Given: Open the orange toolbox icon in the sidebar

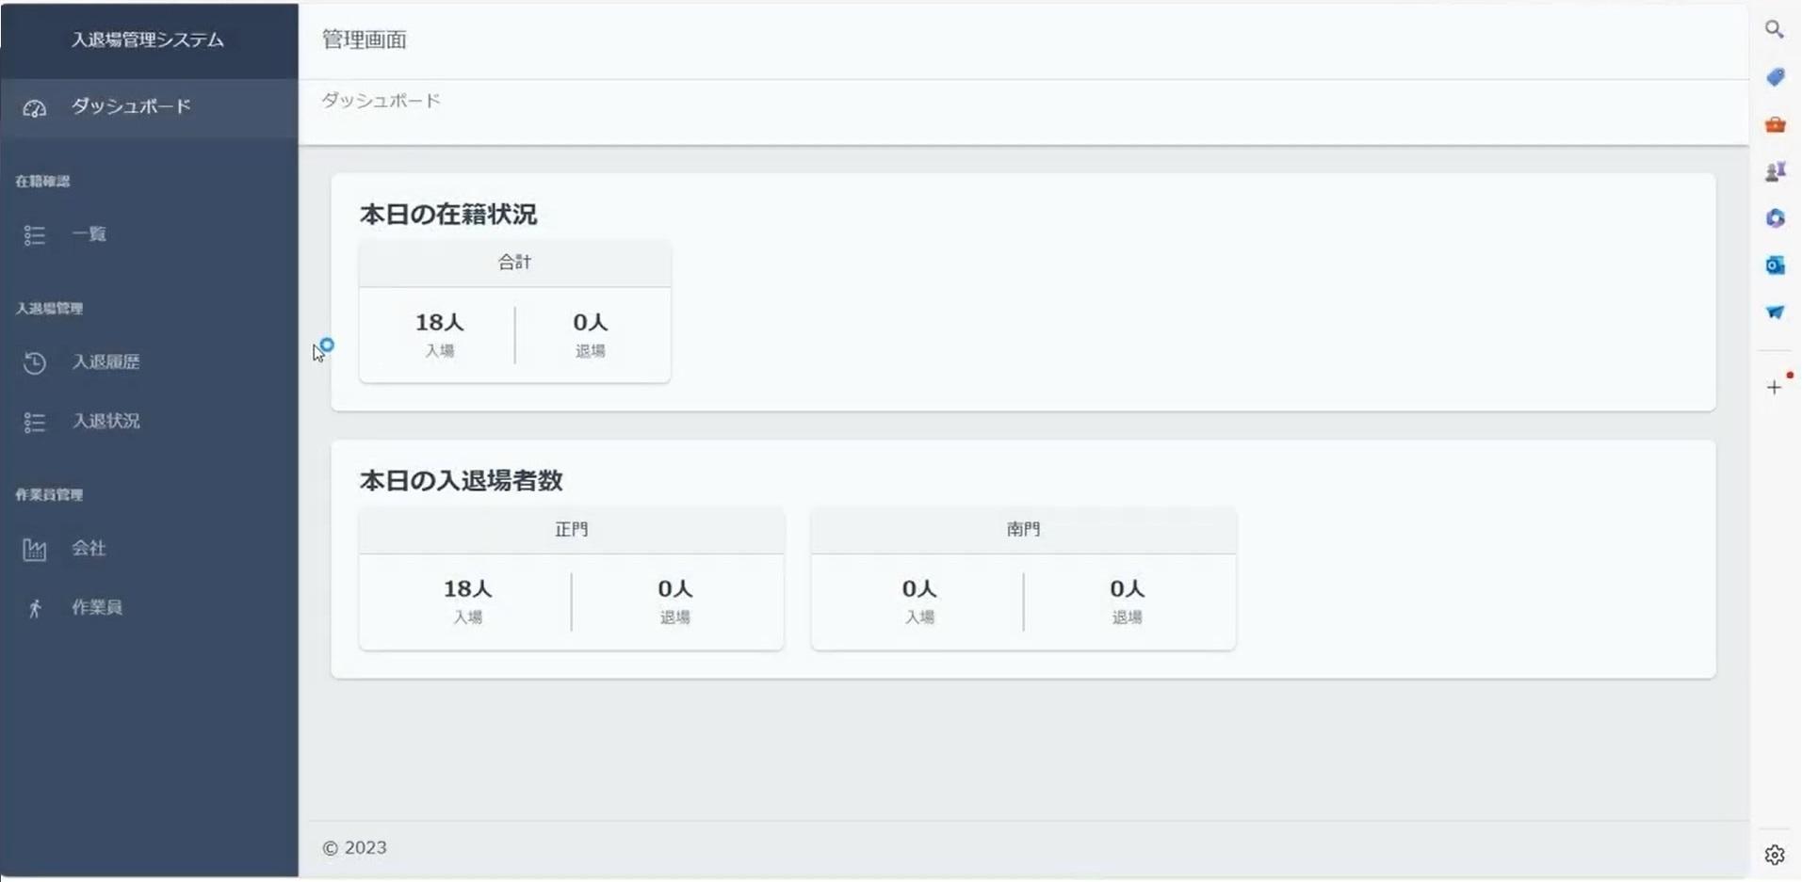Looking at the screenshot, I should click(1775, 124).
